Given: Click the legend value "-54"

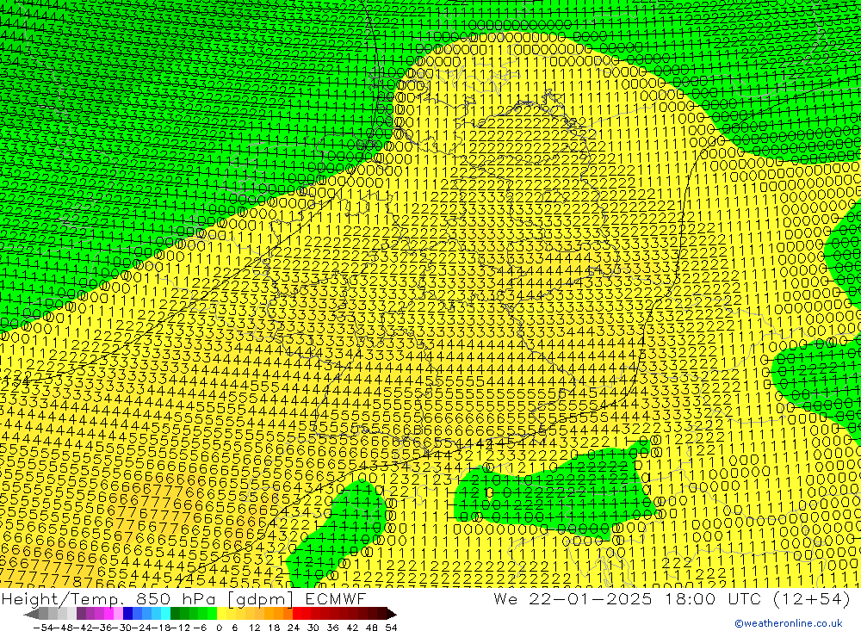Looking at the screenshot, I should (x=43, y=628).
